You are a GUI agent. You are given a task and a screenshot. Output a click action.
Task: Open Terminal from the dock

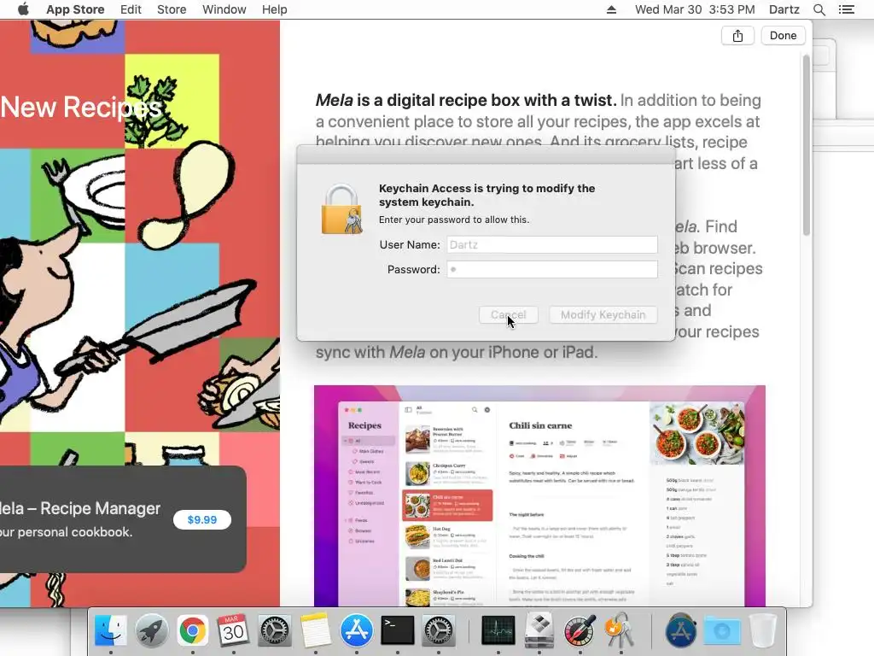coord(398,630)
